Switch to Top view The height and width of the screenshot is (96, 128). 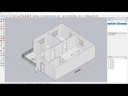(88, 16)
